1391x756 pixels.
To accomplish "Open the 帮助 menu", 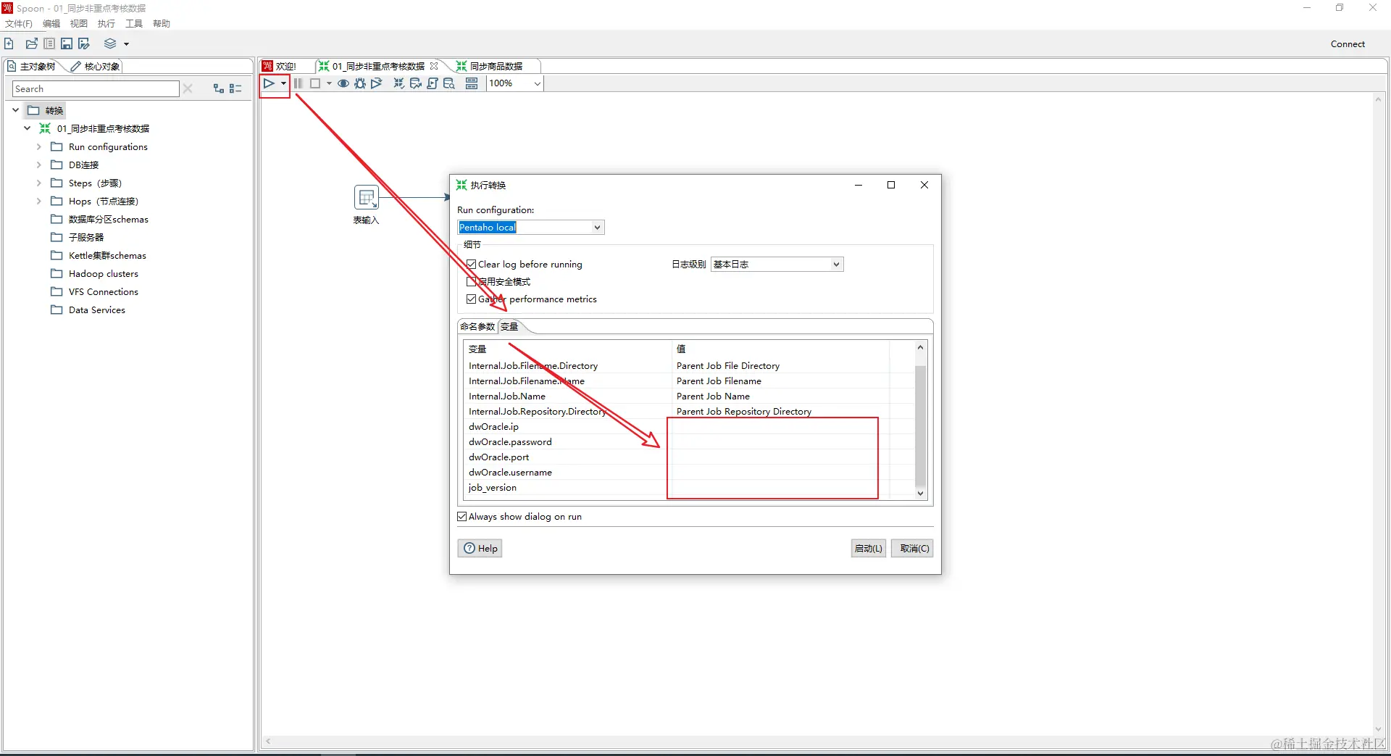I will pyautogui.click(x=162, y=23).
